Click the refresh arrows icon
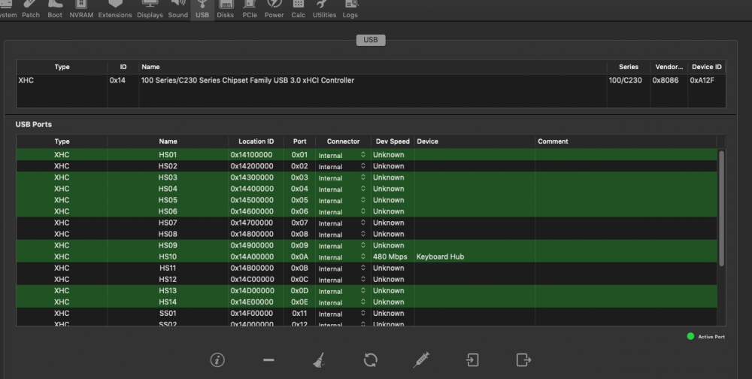The width and height of the screenshot is (752, 379). click(x=370, y=359)
